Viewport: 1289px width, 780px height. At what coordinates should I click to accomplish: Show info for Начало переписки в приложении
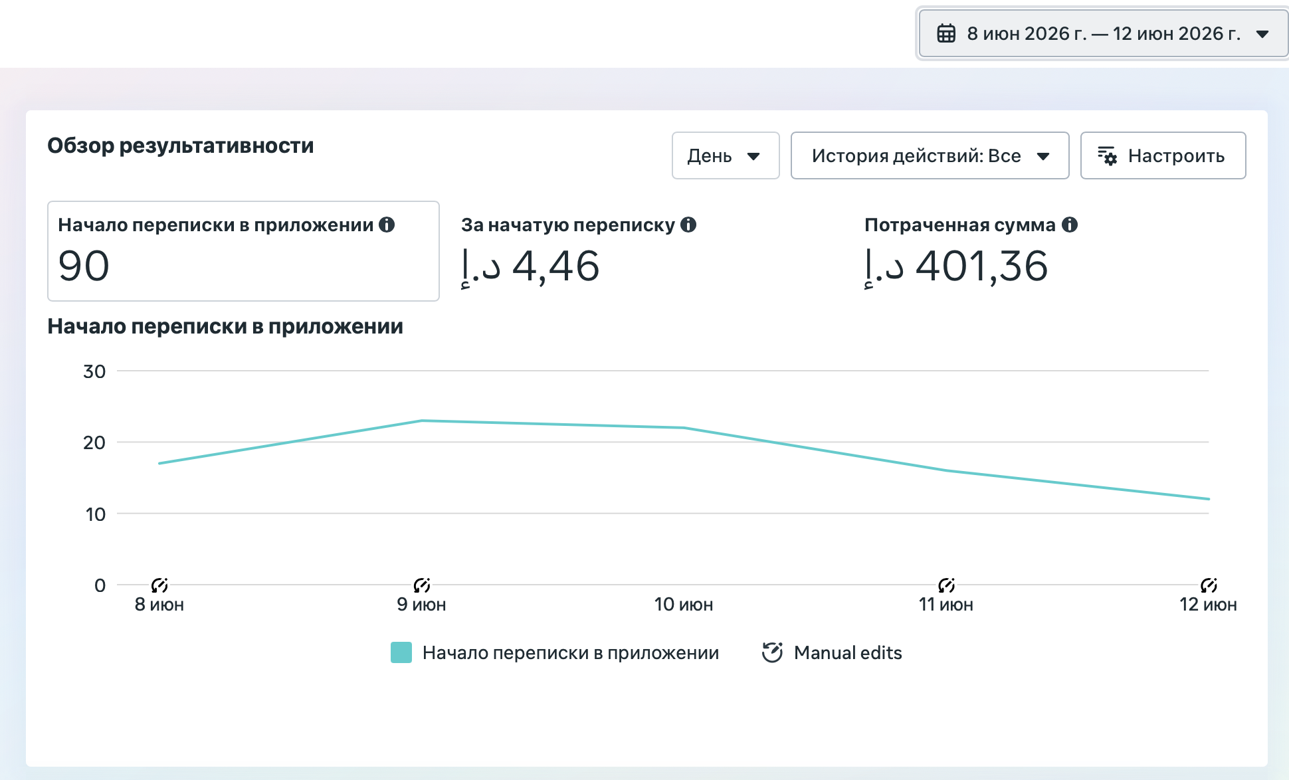387,225
